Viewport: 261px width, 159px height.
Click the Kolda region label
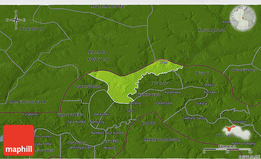coord(149,123)
